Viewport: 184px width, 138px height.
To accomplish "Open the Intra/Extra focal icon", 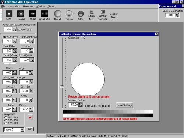I will point(45,15).
